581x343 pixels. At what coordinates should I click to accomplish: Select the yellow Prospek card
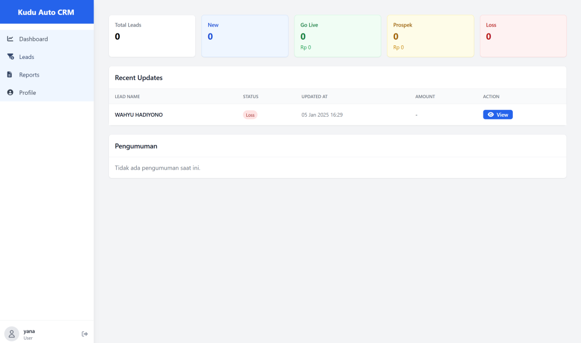(x=430, y=36)
